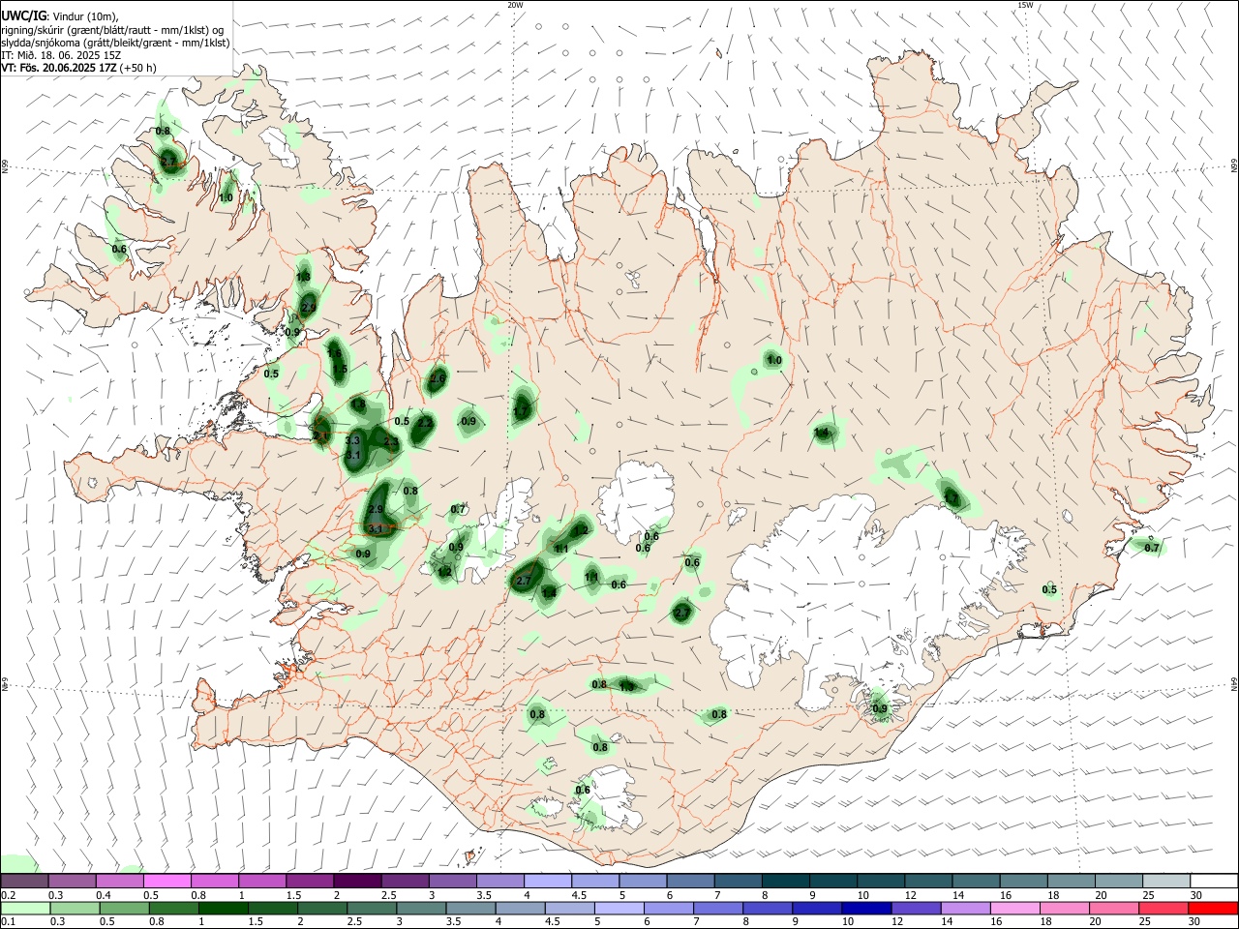Click the 3.3 precipitation value on the map
Viewport: 1239px width, 929px height.
pyautogui.click(x=352, y=440)
